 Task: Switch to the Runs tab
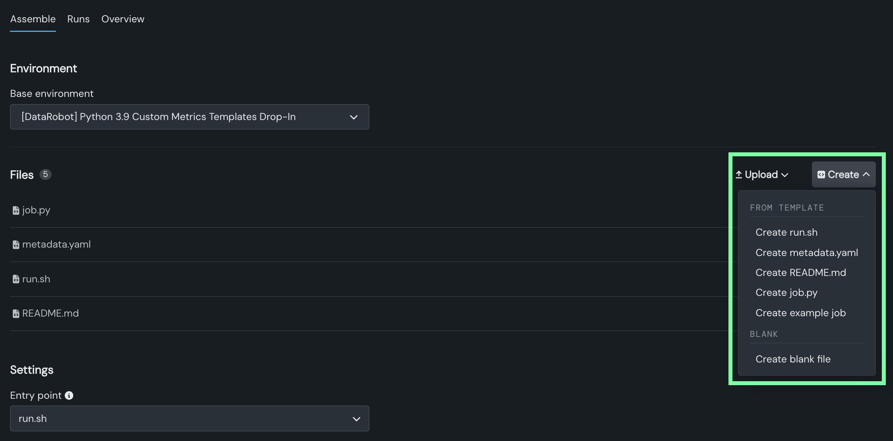(x=78, y=19)
